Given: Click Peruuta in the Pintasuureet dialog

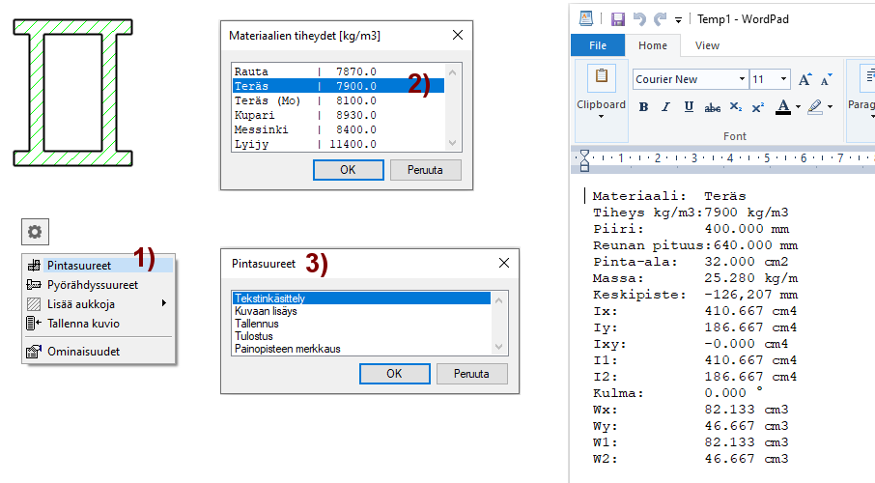Looking at the screenshot, I should coord(472,374).
